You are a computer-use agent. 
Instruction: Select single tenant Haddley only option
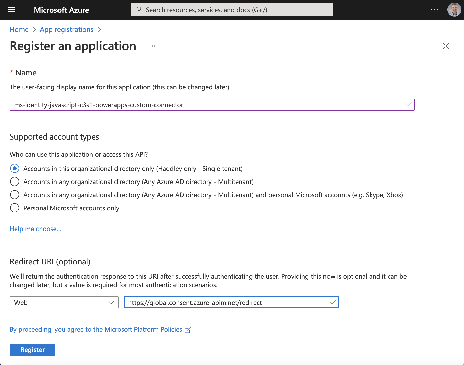[x=15, y=169]
